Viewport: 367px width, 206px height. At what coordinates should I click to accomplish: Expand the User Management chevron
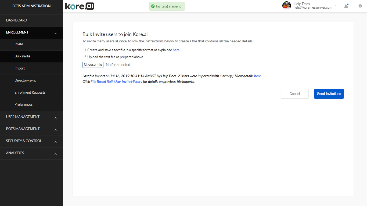coord(56,118)
